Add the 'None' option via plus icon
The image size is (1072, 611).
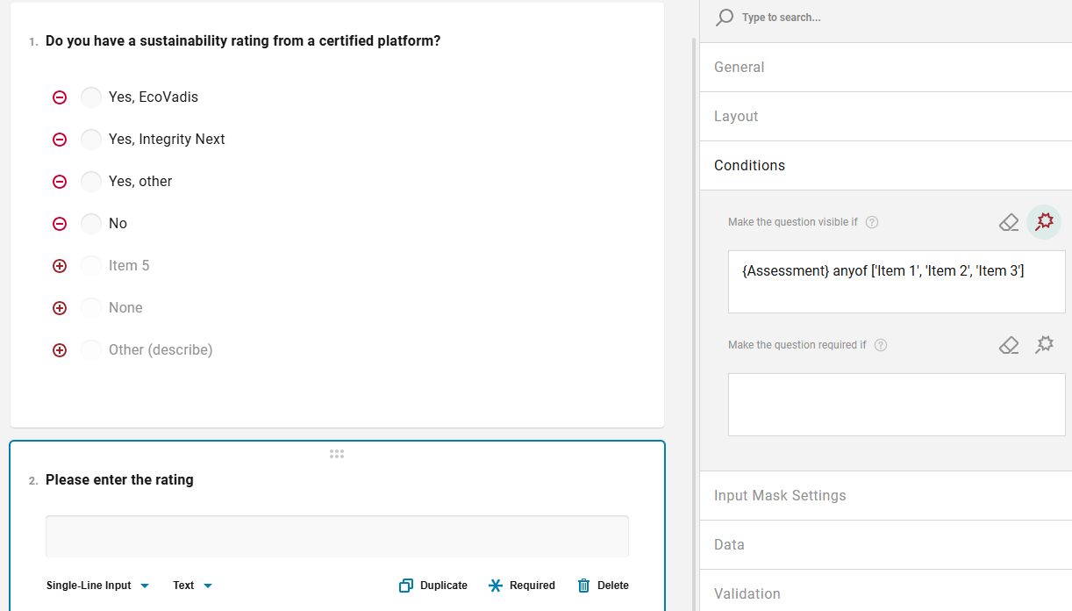point(60,308)
